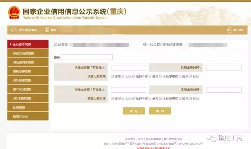Click the arrow marker on 企业基本信息
Image resolution: width=251 pixels, height=149 pixels.
click(11, 44)
